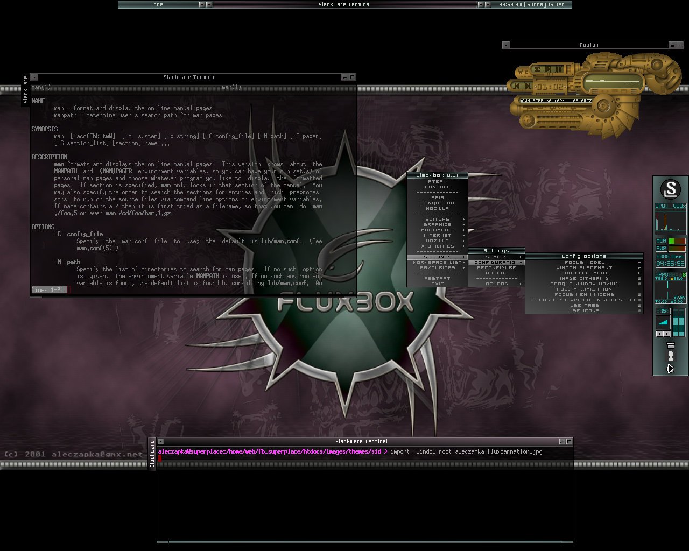This screenshot has width=689, height=551.
Task: Launch Aterm from the Slackbox menu
Action: [437, 181]
